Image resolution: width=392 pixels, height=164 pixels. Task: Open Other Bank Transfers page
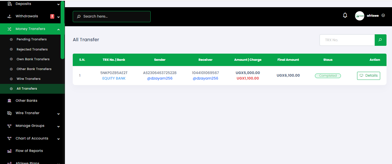[x=34, y=69]
